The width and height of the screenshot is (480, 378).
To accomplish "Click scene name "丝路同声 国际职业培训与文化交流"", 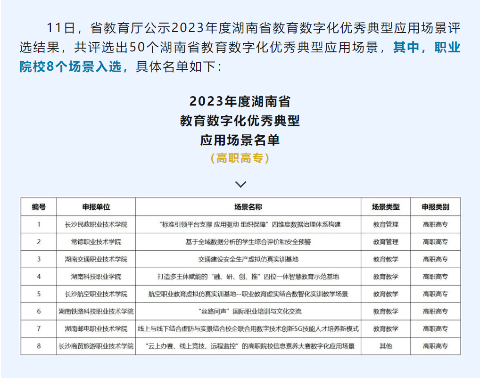I will pos(250,311).
